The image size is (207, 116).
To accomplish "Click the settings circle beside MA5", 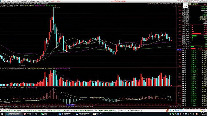I will 14,6.
